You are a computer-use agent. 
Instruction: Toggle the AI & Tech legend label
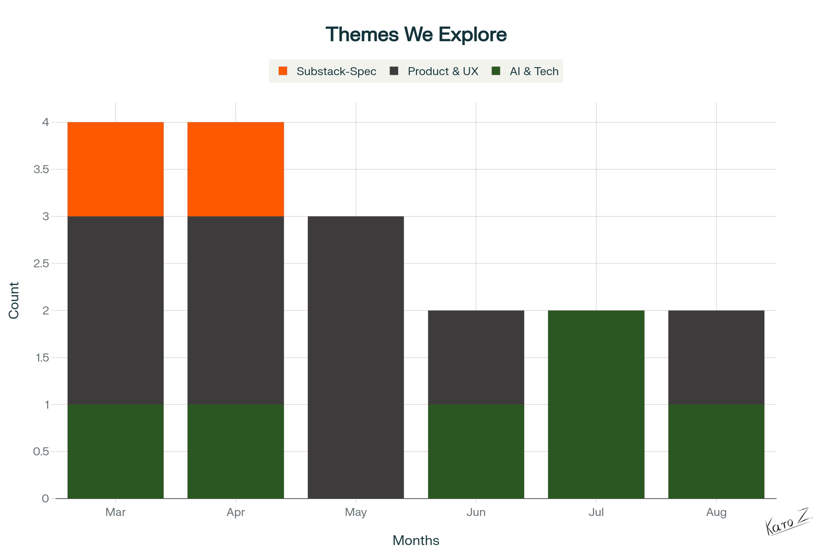(x=534, y=71)
